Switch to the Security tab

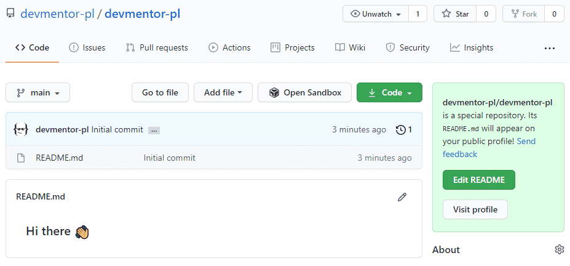coord(408,47)
